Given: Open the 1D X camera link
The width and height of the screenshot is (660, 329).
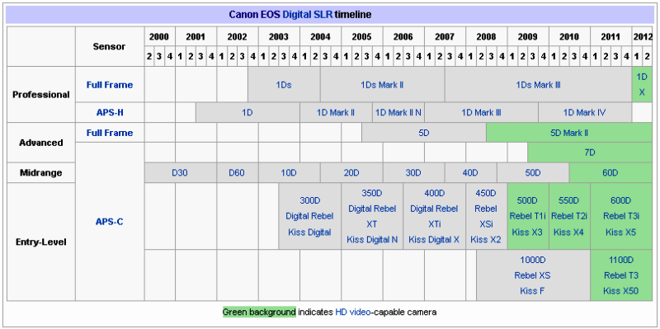Looking at the screenshot, I should point(642,85).
